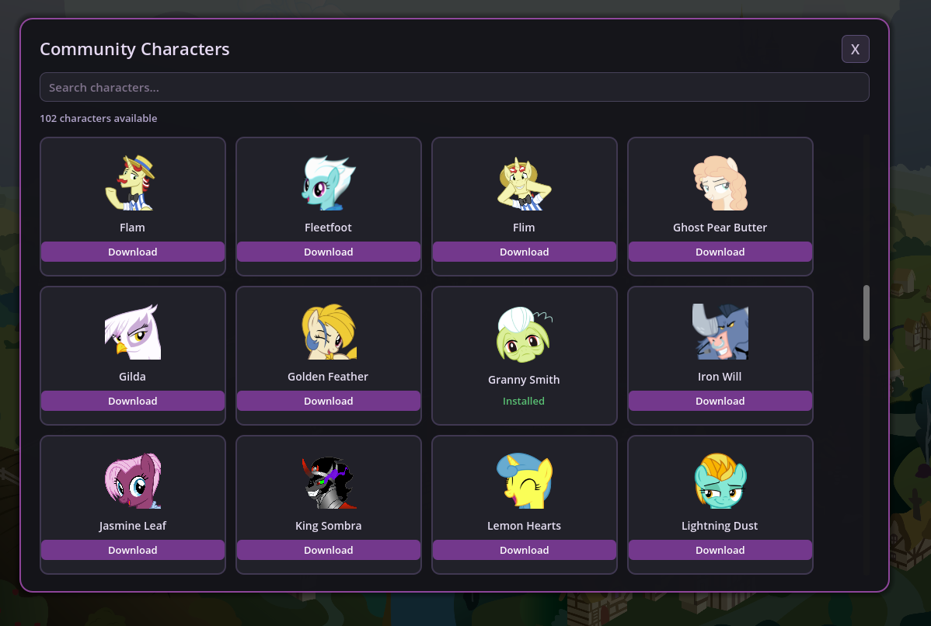Download the Gilda character
Screen dimensions: 931x626
(x=132, y=401)
